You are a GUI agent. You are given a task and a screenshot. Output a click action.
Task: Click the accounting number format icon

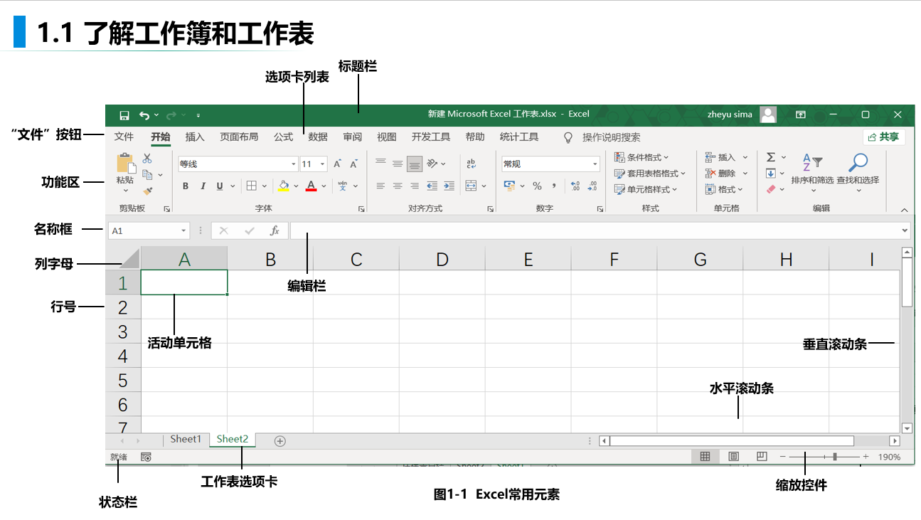coord(509,186)
